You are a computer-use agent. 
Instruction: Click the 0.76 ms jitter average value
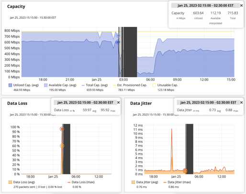click(x=142, y=187)
